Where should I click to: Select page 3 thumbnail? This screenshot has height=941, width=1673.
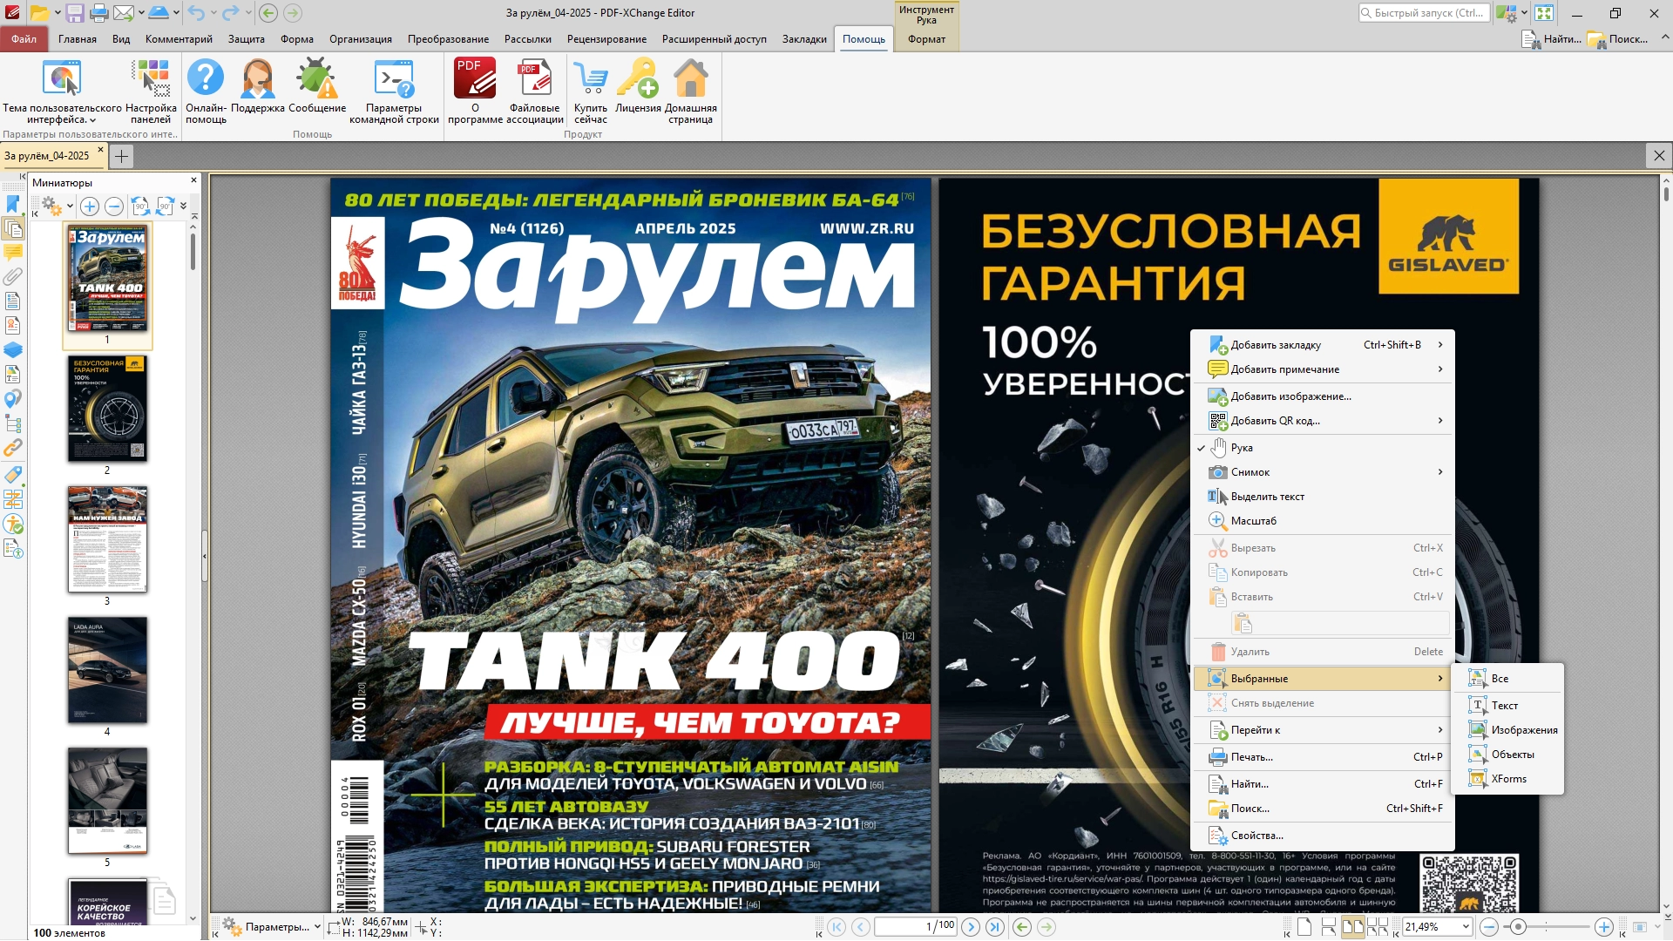coord(107,539)
